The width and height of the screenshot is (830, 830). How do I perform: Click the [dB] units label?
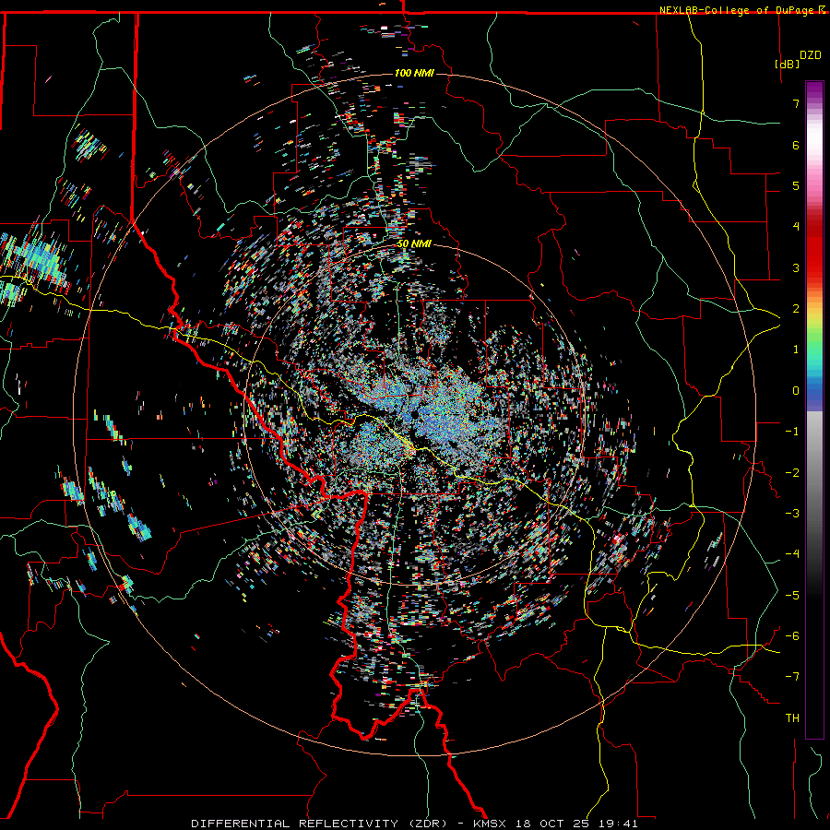coord(787,64)
